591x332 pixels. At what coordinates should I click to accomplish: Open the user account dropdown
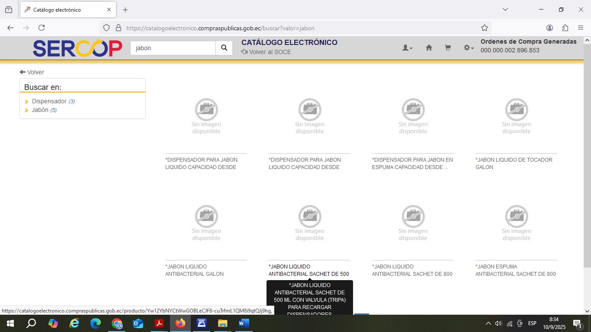tap(407, 48)
